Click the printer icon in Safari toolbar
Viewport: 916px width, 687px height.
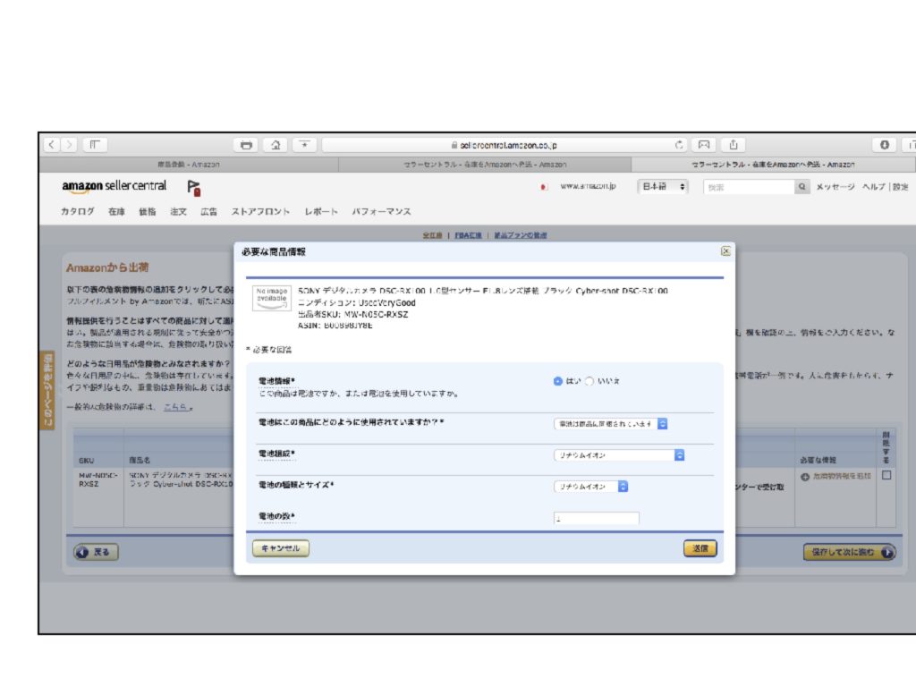pos(246,145)
